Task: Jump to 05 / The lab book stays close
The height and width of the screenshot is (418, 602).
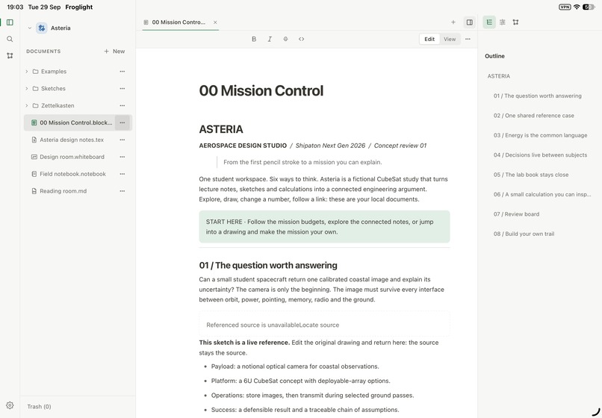Action: 531,175
